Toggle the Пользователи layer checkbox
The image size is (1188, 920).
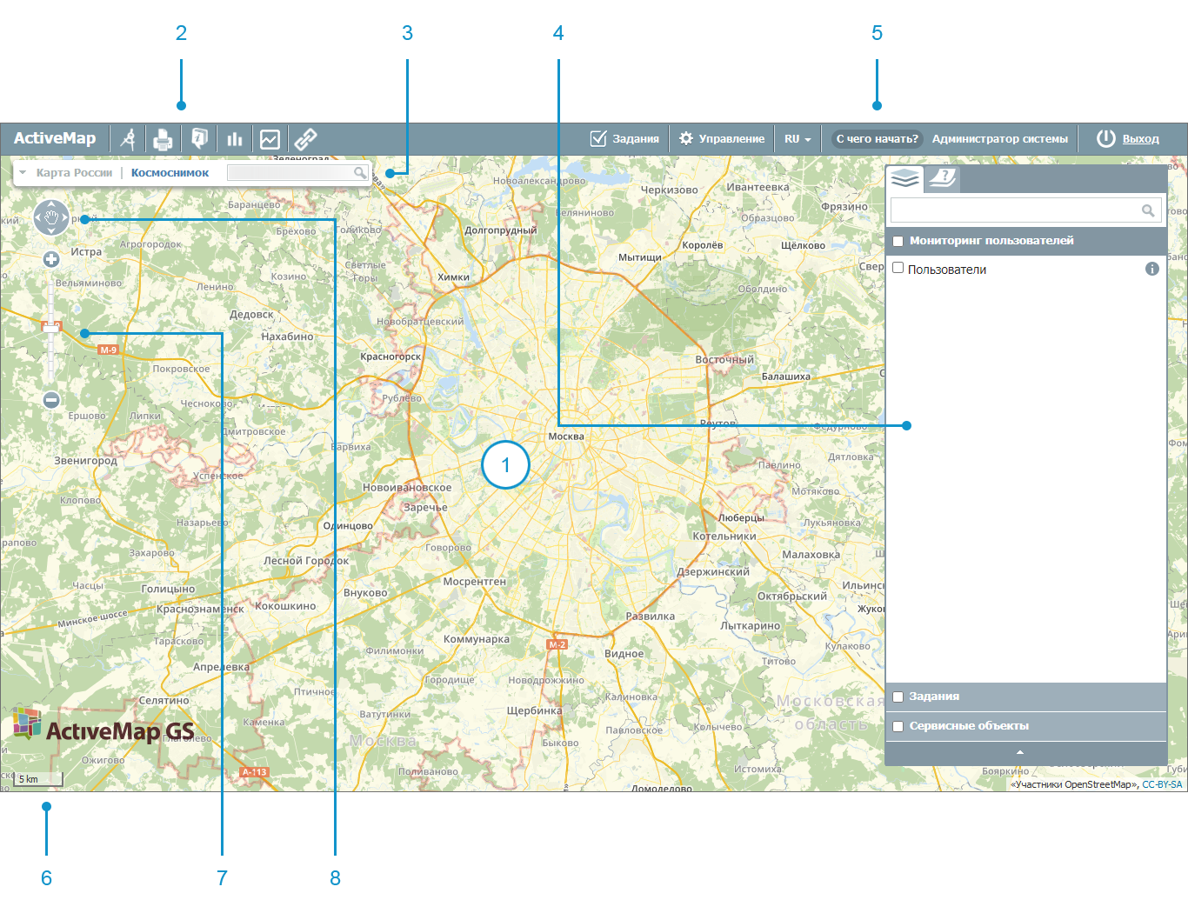click(x=898, y=268)
